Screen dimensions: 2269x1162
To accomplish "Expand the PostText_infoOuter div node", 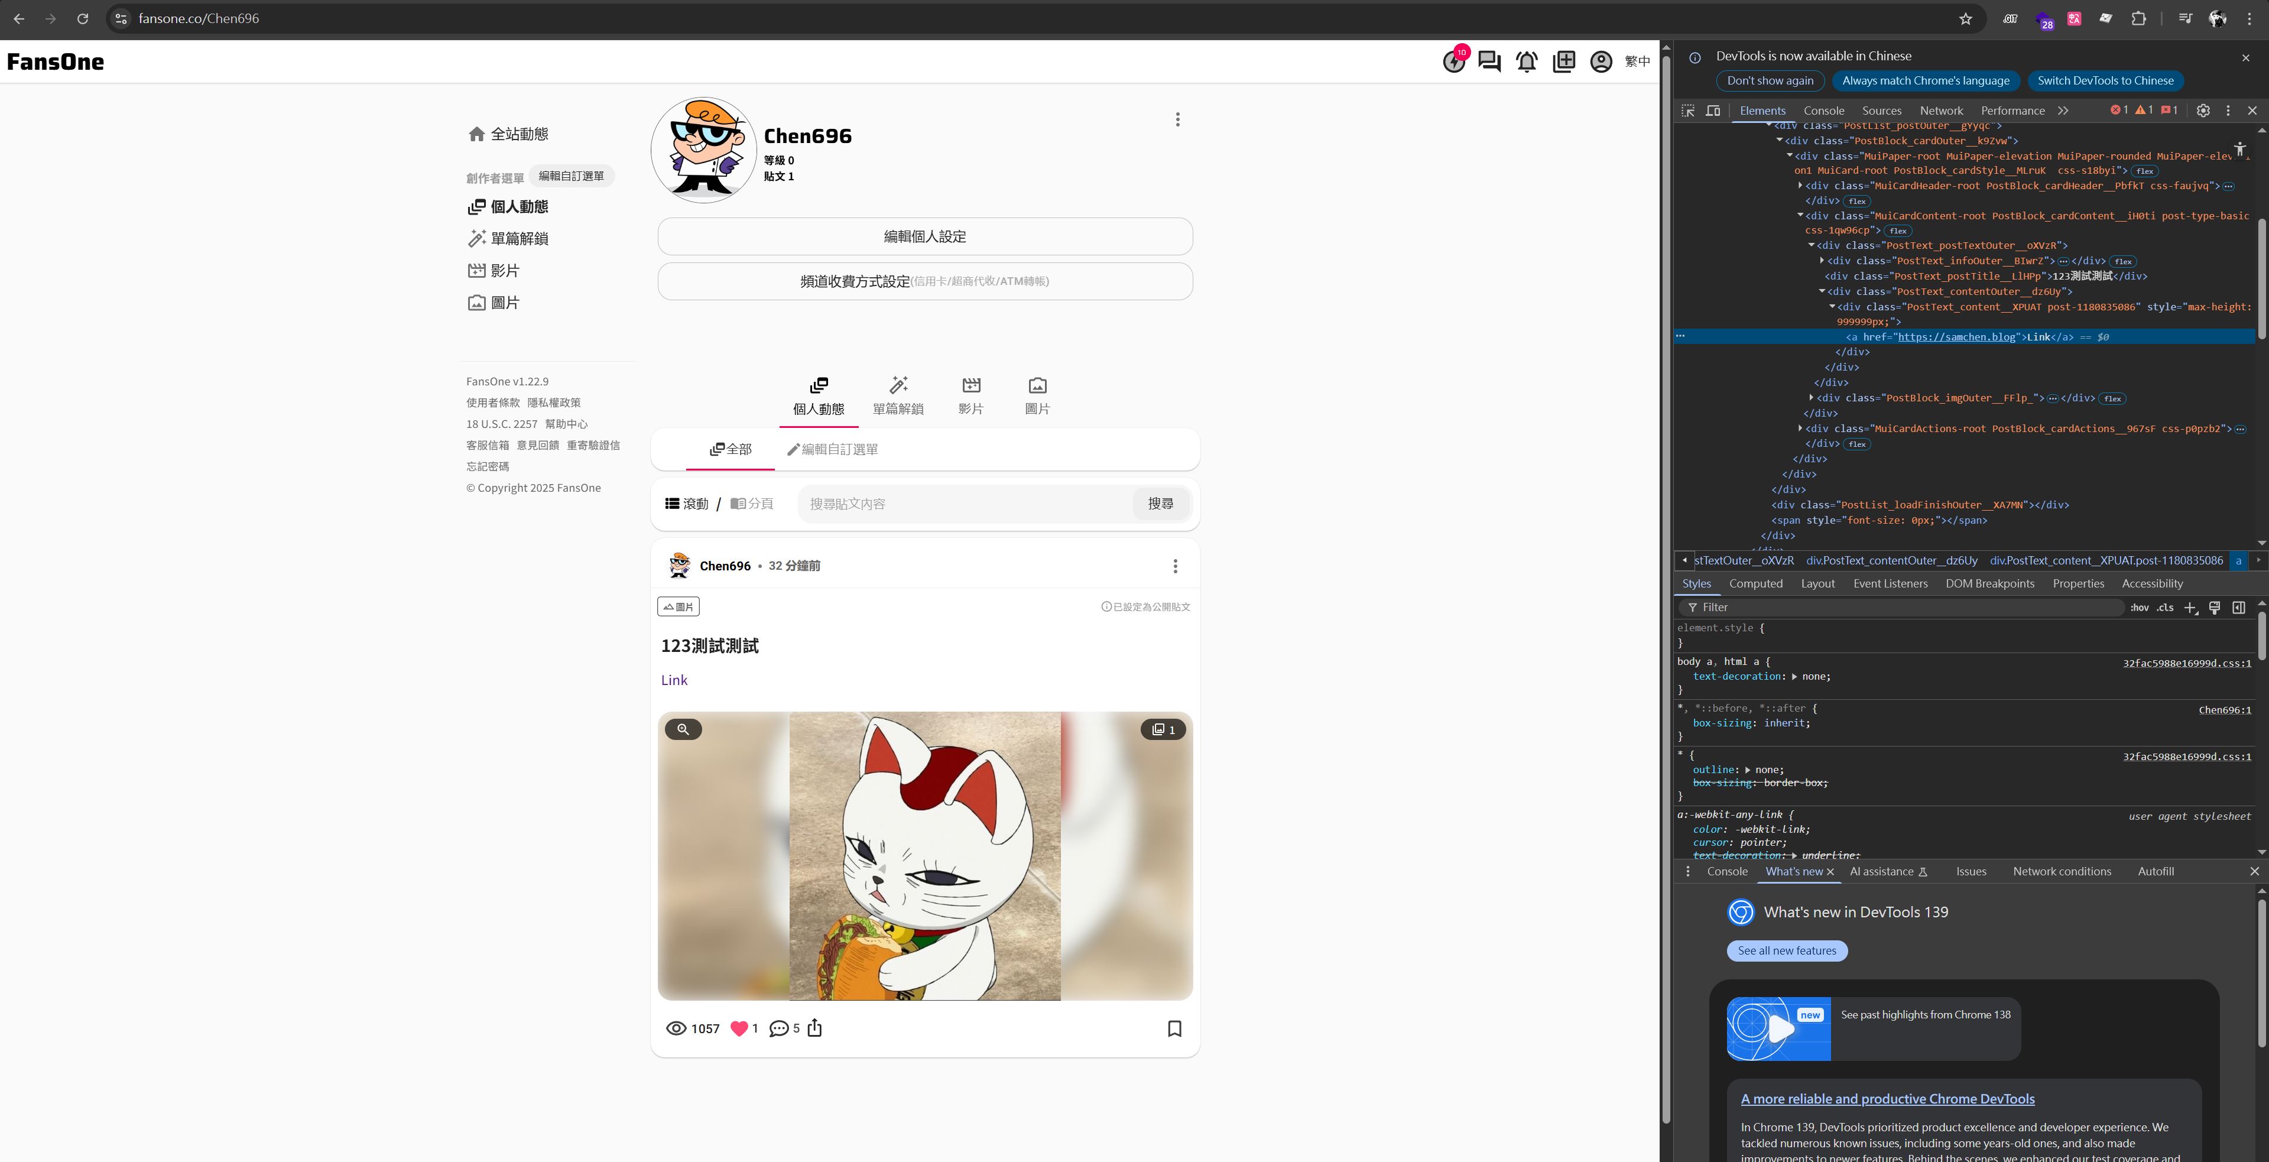I will (x=1822, y=261).
